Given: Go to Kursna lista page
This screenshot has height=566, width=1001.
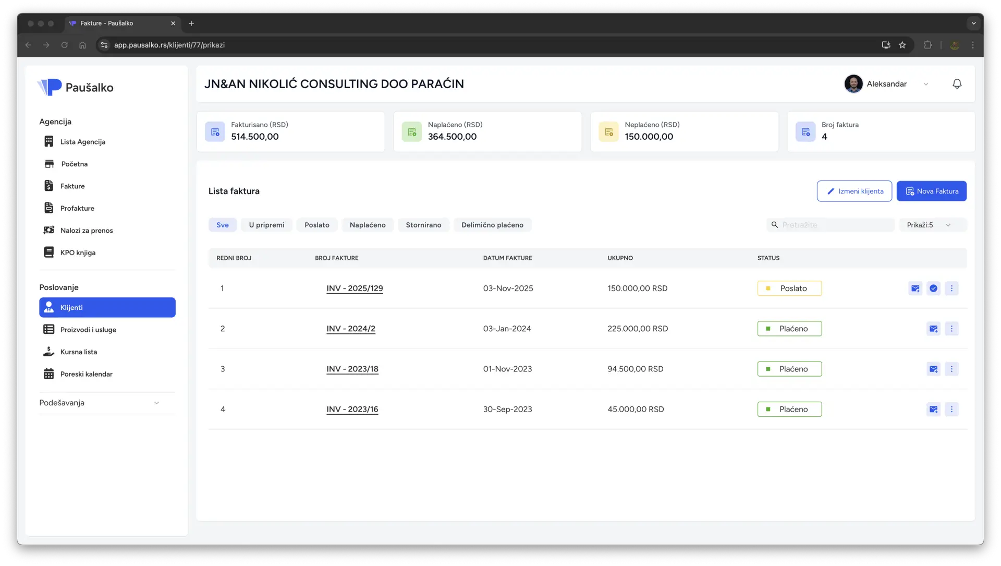Looking at the screenshot, I should pyautogui.click(x=78, y=352).
